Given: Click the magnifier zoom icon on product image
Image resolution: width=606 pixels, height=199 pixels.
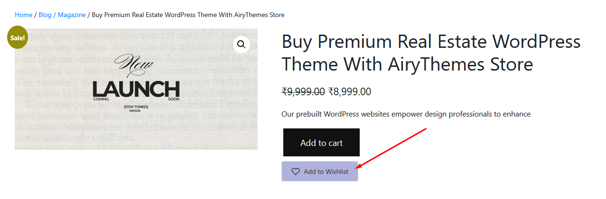Looking at the screenshot, I should coord(242,45).
